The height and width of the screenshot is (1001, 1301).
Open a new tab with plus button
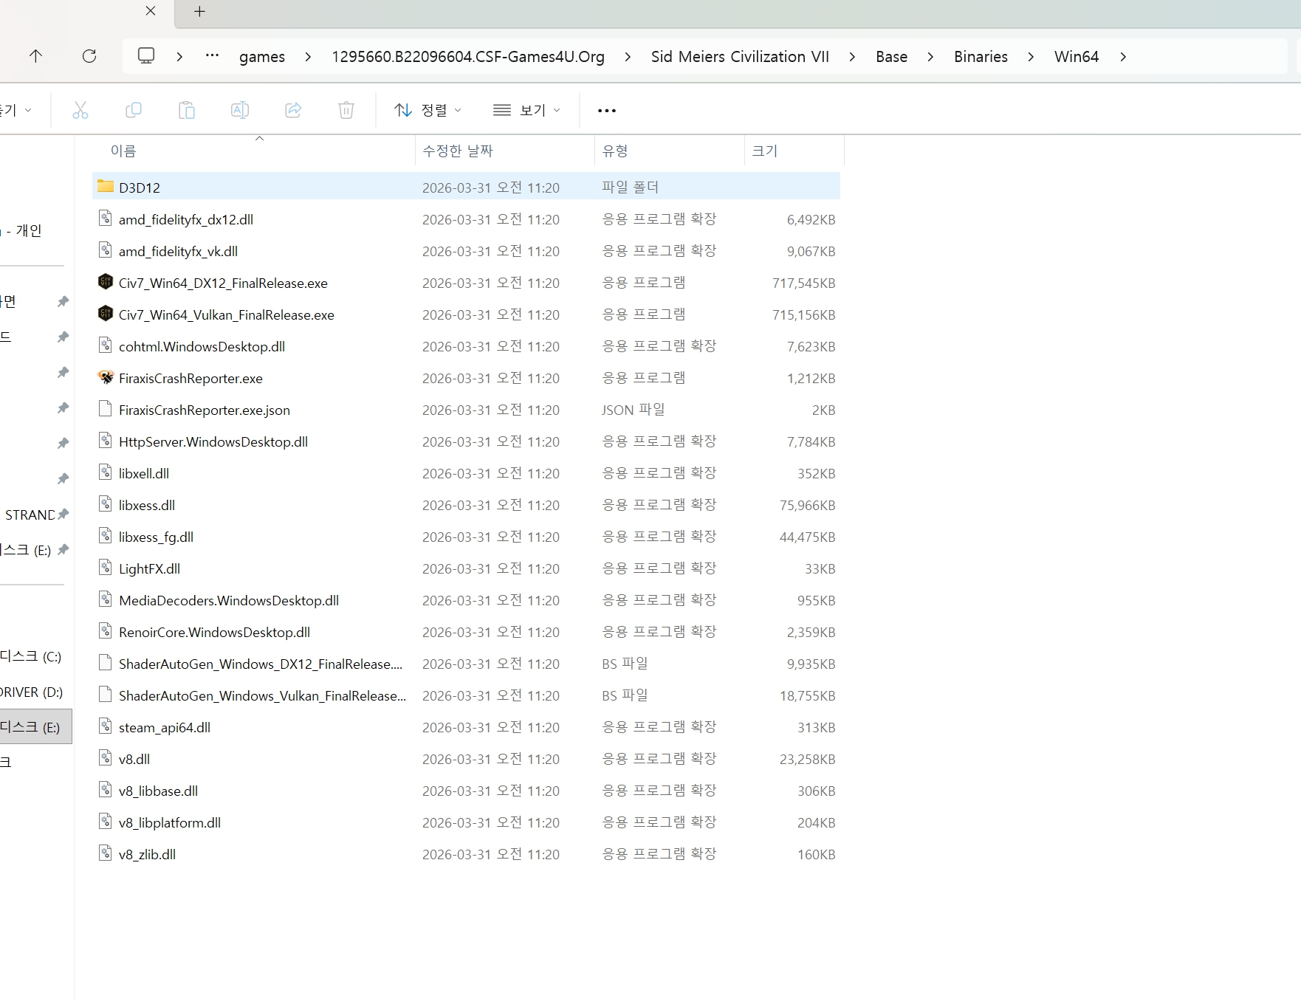199,12
